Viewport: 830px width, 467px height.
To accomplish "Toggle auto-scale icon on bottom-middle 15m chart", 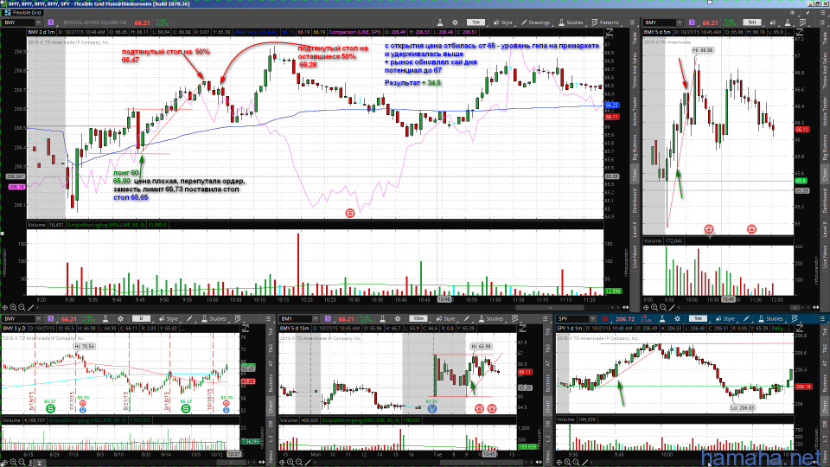I will tap(522, 329).
